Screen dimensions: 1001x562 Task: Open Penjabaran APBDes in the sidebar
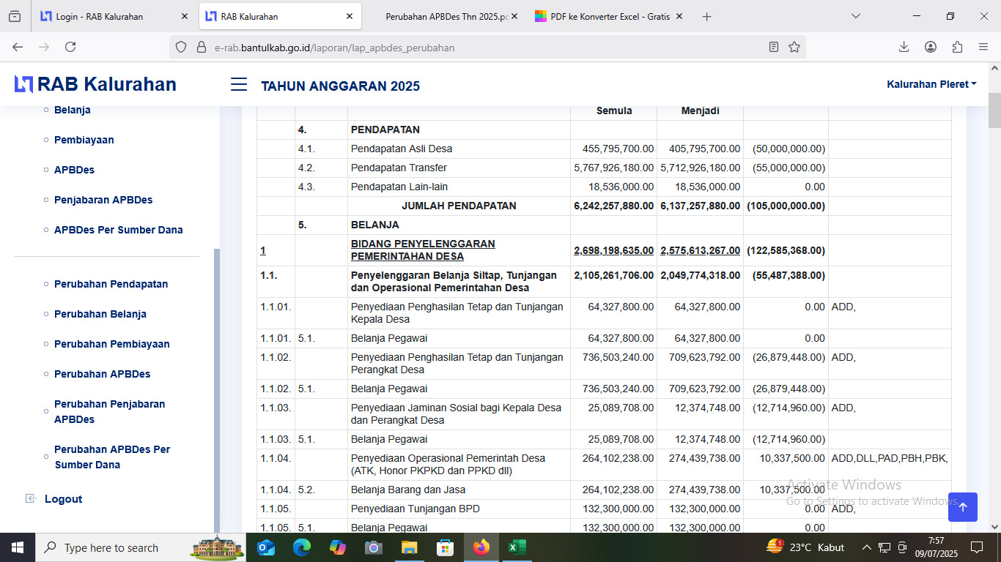103,200
